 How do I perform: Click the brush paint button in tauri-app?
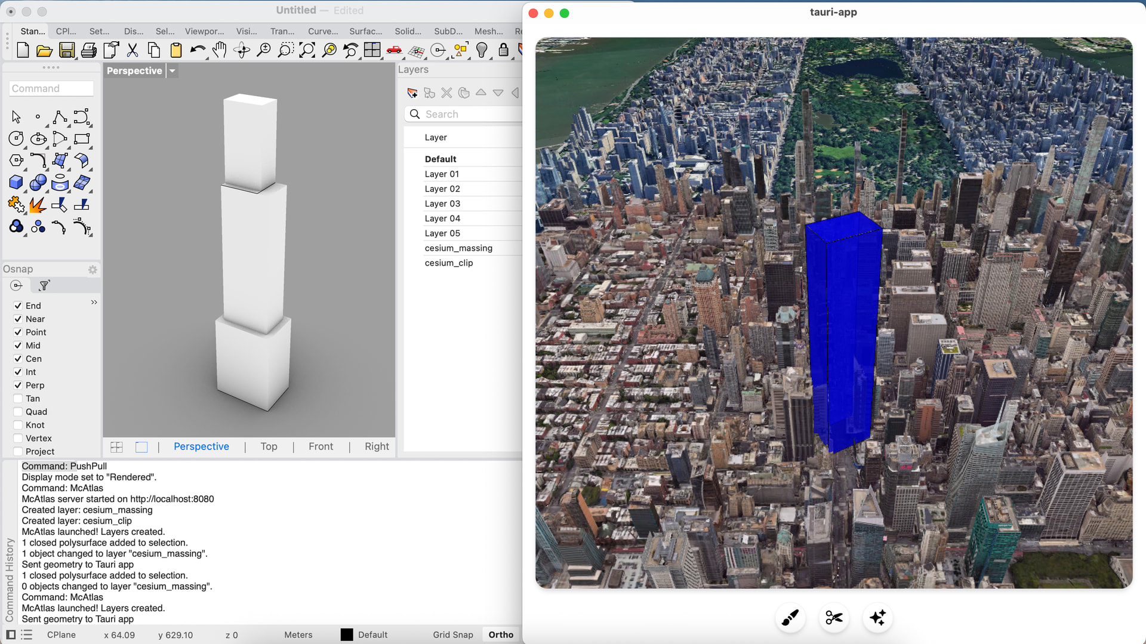(790, 618)
